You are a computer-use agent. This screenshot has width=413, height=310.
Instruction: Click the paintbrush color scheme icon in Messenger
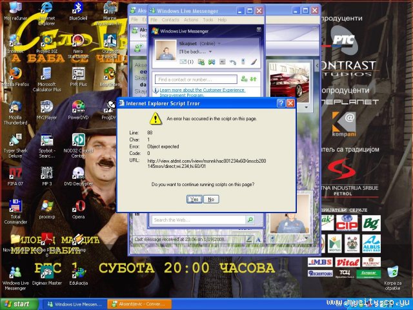[254, 62]
